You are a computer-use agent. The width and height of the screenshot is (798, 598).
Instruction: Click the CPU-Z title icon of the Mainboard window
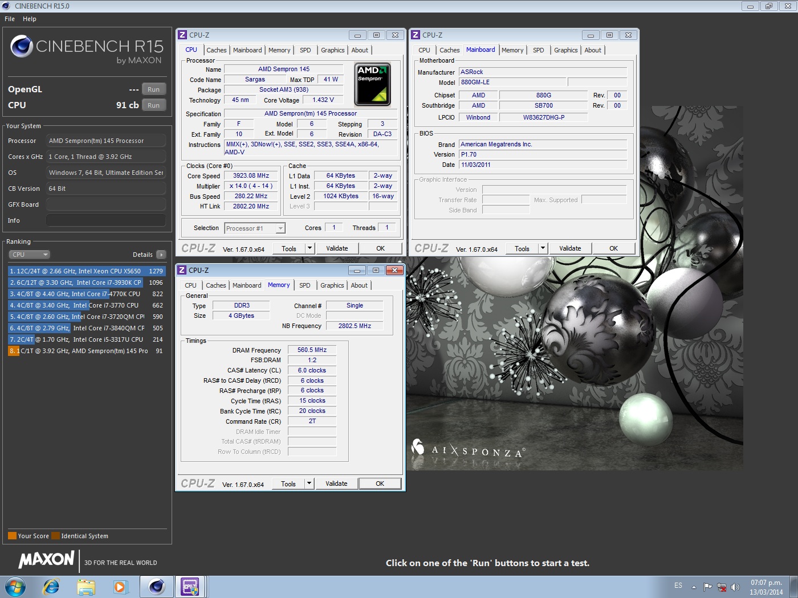(x=416, y=35)
